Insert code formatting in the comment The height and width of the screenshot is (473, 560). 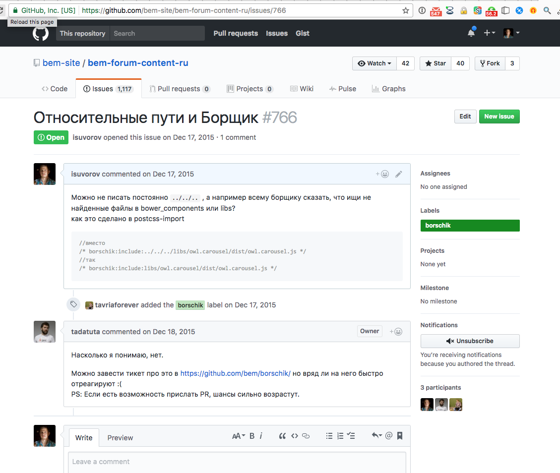[294, 436]
